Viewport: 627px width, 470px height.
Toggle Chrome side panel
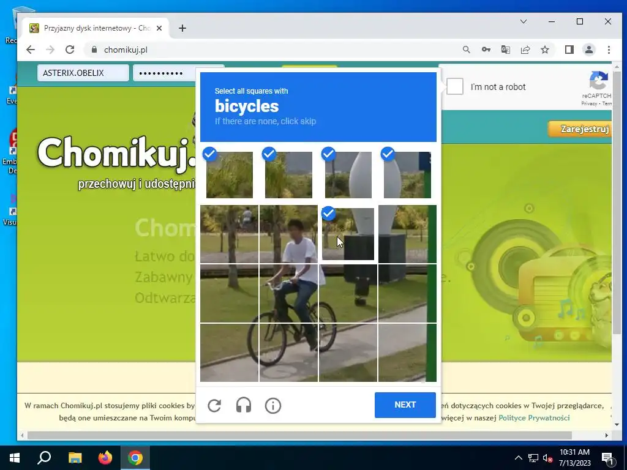(x=569, y=50)
